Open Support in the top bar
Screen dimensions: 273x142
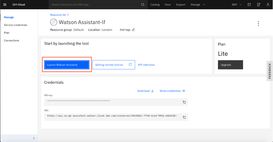click(180, 5)
